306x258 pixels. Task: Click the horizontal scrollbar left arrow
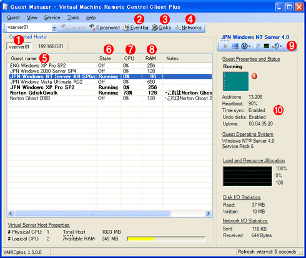click(11, 214)
